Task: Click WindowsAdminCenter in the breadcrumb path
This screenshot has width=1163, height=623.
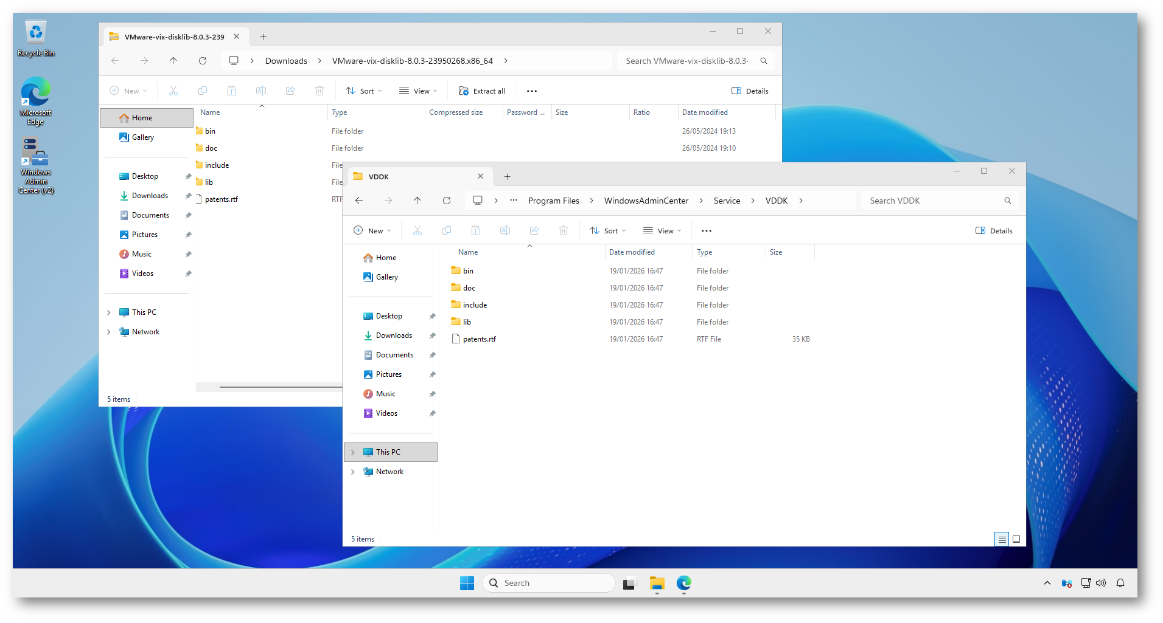Action: [646, 201]
